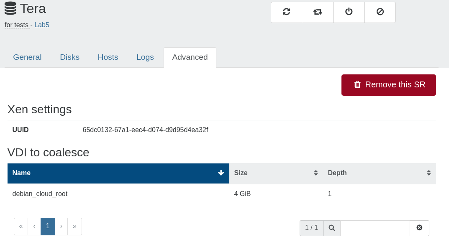View the Logs tab

pyautogui.click(x=145, y=57)
